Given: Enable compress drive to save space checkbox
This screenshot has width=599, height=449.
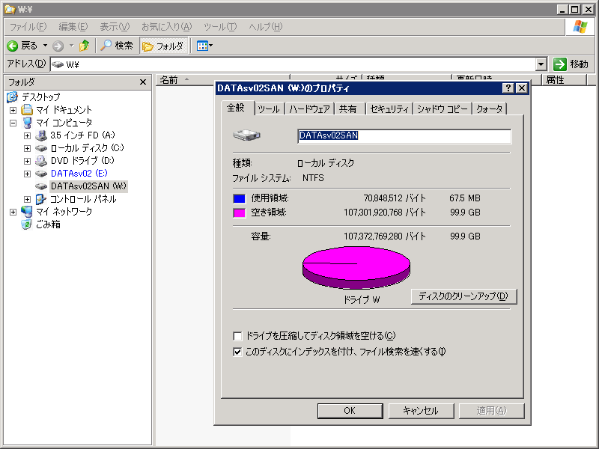Looking at the screenshot, I should (x=238, y=336).
